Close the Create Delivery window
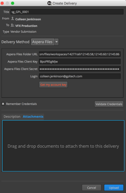This screenshot has height=193, width=126. 2,3
